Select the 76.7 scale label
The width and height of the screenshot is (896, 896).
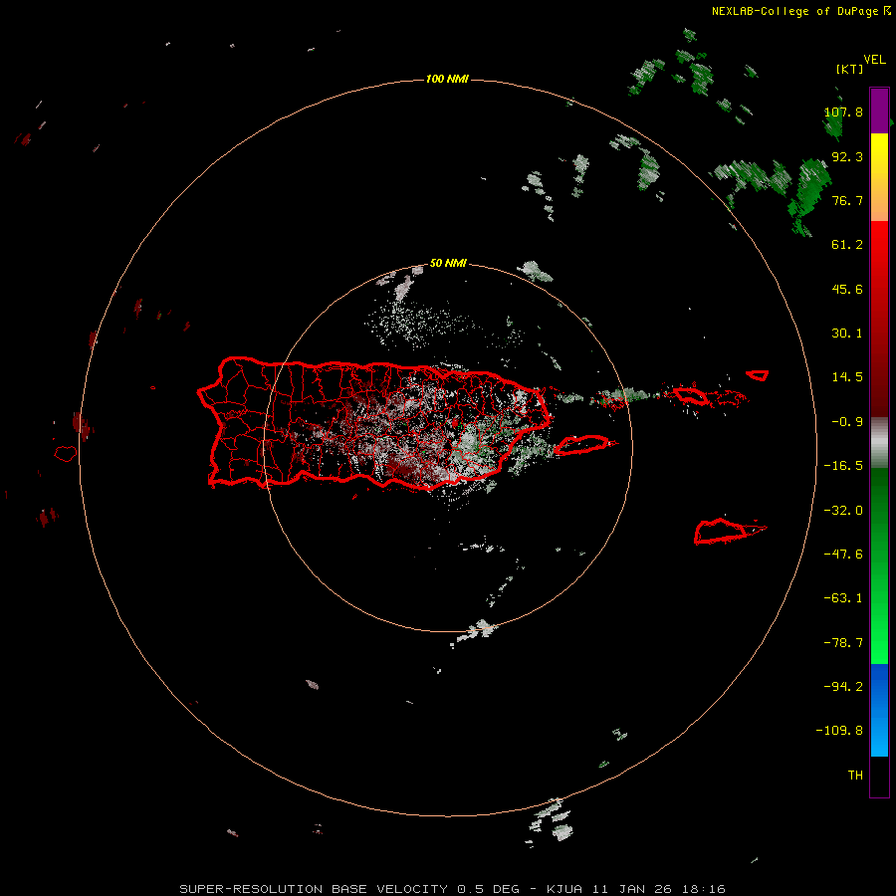(847, 200)
